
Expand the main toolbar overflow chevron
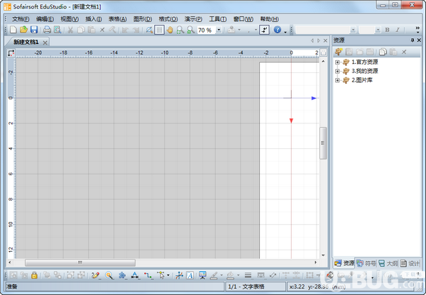pyautogui.click(x=417, y=29)
